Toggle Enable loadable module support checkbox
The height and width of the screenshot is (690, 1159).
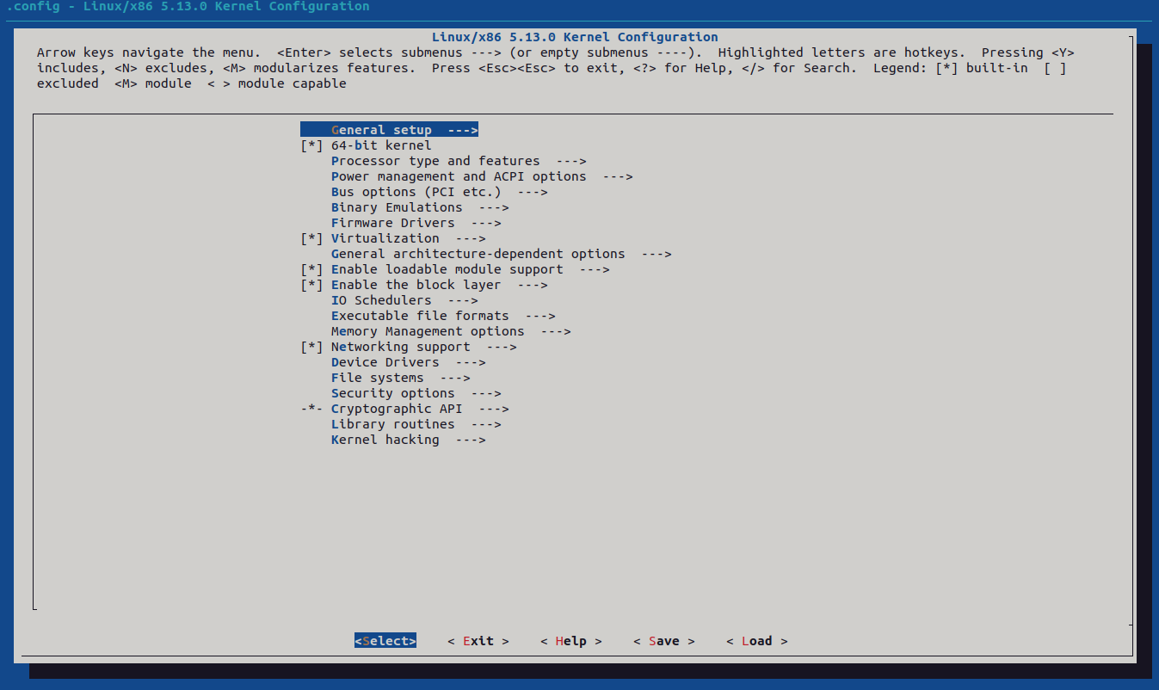311,269
